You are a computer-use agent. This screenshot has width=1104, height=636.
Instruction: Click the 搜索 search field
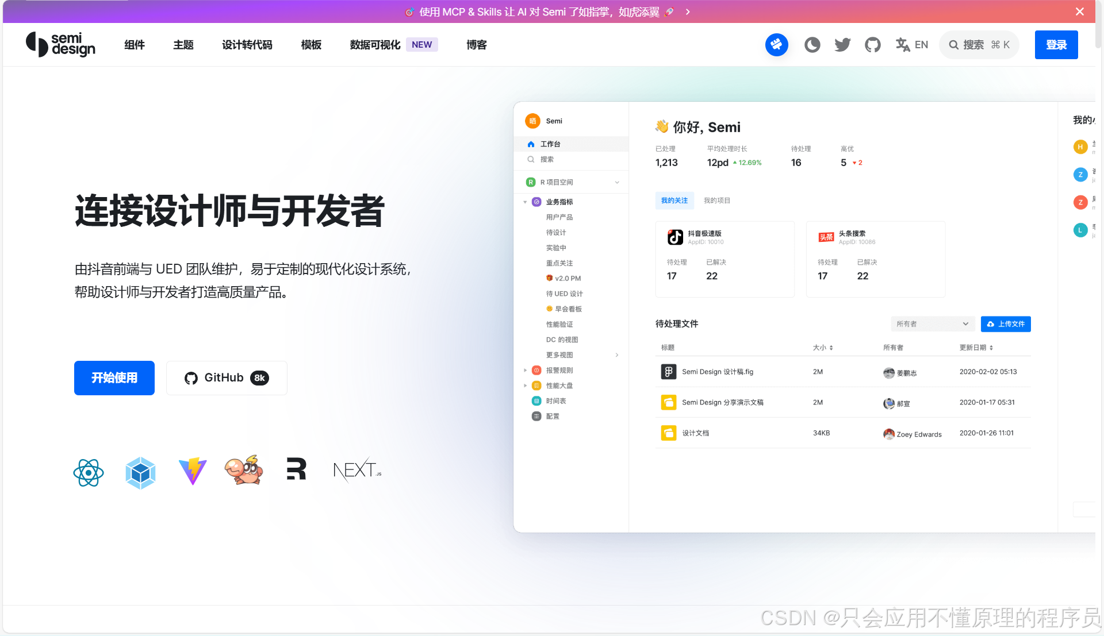click(979, 45)
